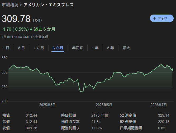Image resolution: width=176 pixels, height=133 pixels.
Task: Click the 200 y-axis label
Action: click(4, 101)
